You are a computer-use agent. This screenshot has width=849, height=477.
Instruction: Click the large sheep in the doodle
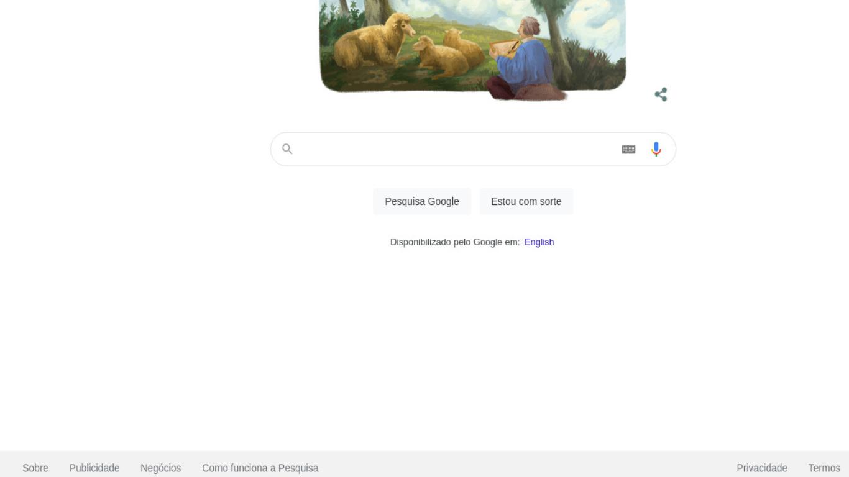tap(373, 43)
